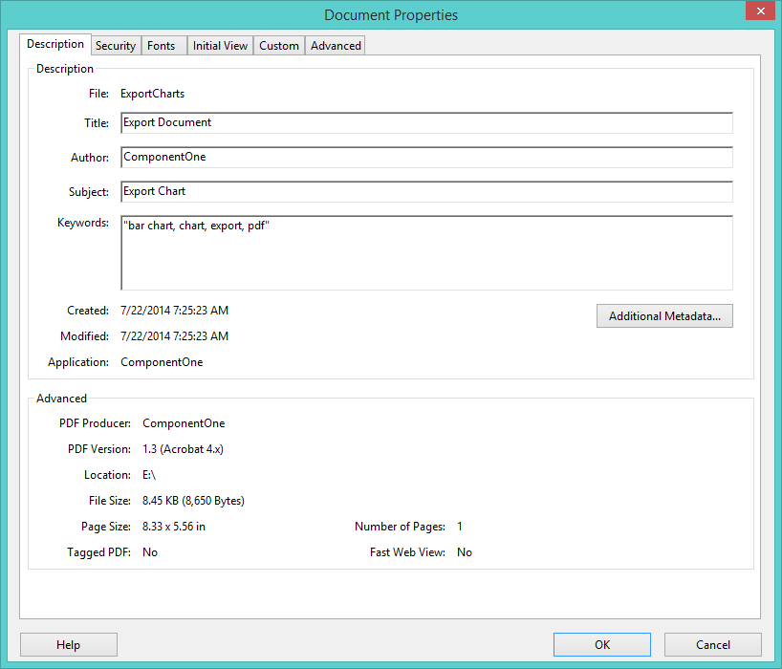Open Help for document properties

coord(68,644)
